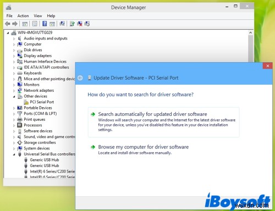Click the printer icon beside Print queues

click(x=20, y=119)
